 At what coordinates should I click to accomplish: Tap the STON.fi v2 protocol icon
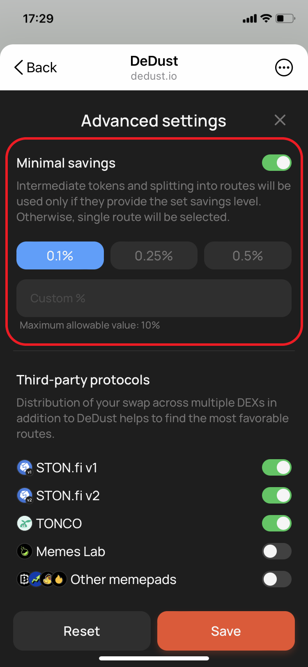pyautogui.click(x=25, y=495)
